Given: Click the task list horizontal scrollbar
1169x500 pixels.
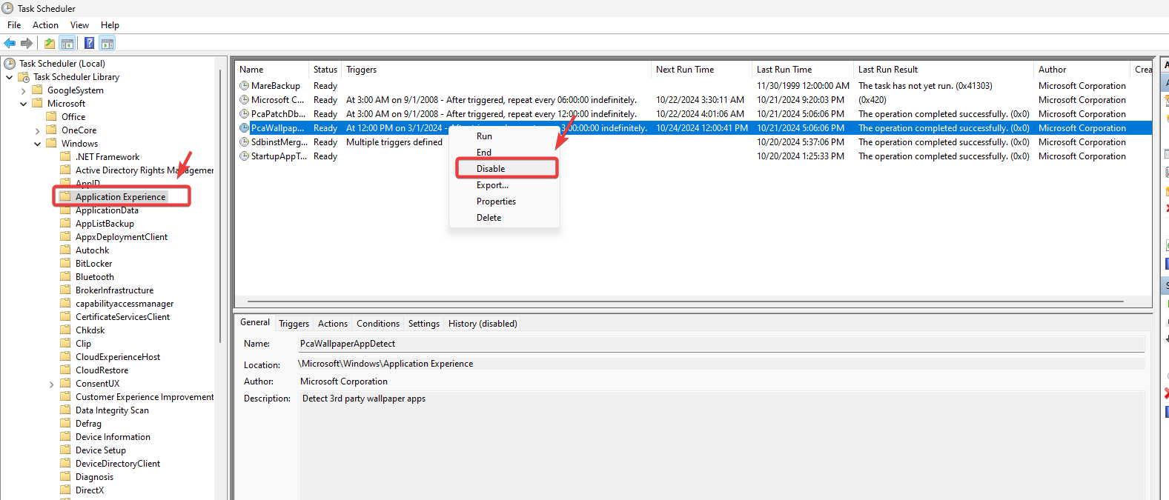Looking at the screenshot, I should click(x=686, y=301).
